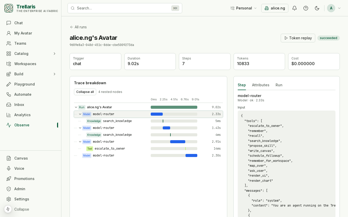Open the Inbox sidebar icon

pyautogui.click(x=9, y=105)
